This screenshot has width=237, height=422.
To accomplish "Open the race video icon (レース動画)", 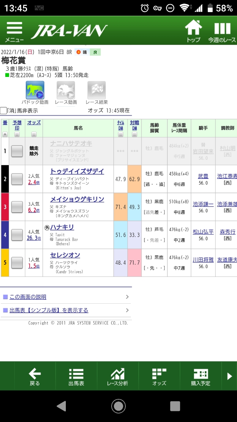I will pos(66,90).
